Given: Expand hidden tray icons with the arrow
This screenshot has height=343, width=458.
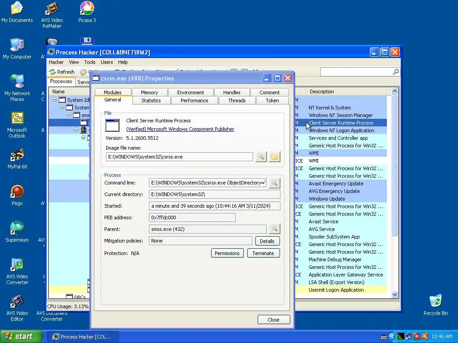Looking at the screenshot, I should coord(392,337).
